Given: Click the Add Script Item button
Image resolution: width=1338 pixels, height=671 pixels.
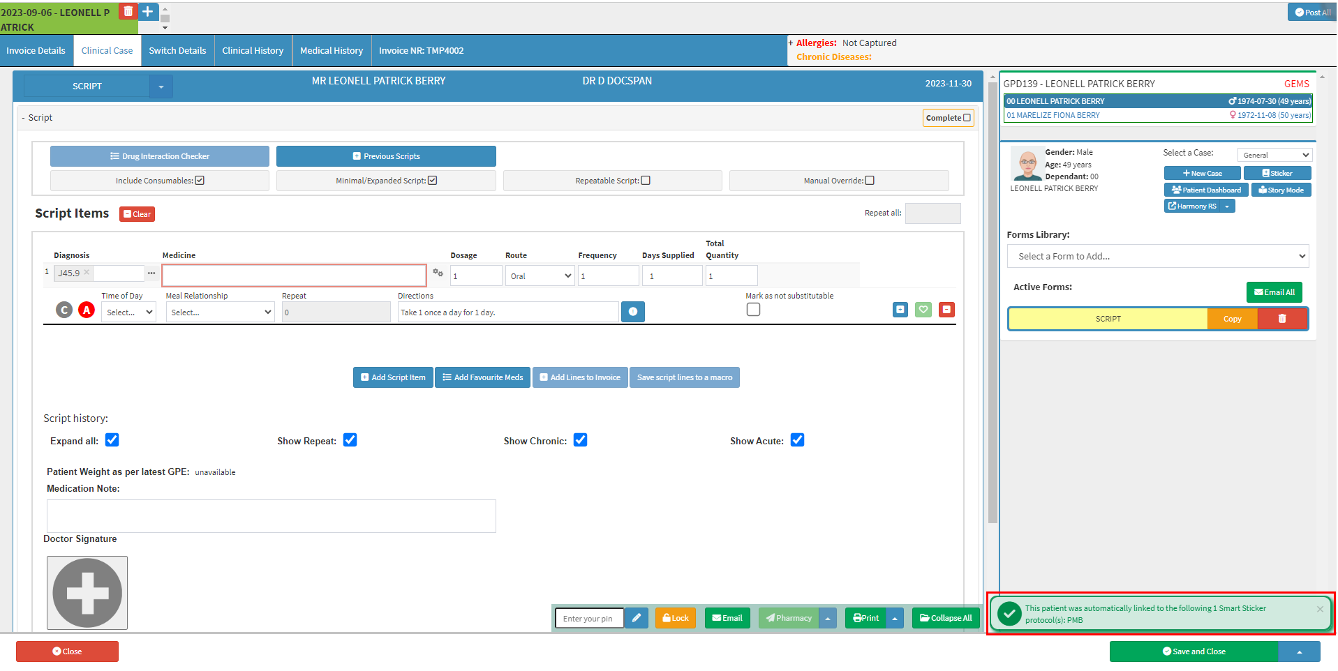Looking at the screenshot, I should click(x=393, y=377).
